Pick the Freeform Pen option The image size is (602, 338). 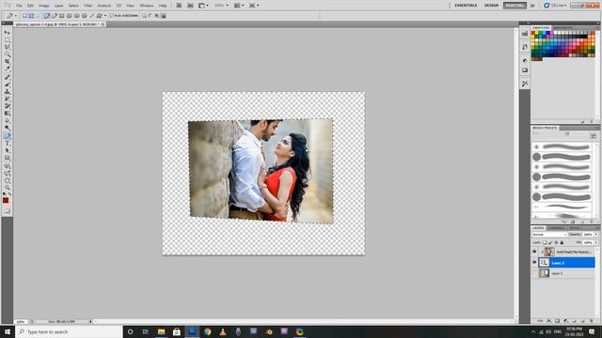tap(54, 16)
